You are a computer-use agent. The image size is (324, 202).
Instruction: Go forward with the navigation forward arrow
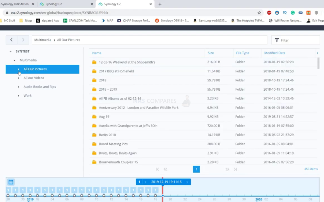click(23, 40)
